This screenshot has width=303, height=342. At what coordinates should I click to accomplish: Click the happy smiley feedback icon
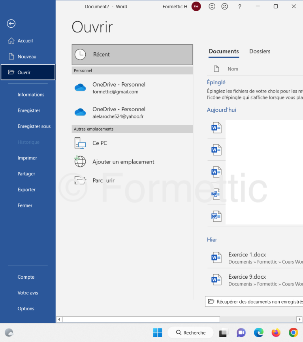[x=212, y=6]
